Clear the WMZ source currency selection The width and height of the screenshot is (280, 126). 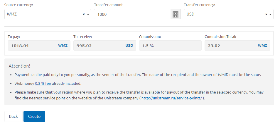84,14
